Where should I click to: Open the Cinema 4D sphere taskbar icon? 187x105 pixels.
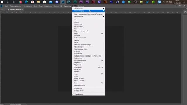tap(117, 2)
